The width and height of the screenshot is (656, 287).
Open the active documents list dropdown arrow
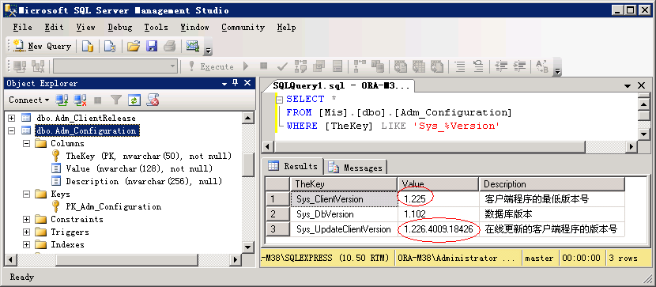coord(628,85)
